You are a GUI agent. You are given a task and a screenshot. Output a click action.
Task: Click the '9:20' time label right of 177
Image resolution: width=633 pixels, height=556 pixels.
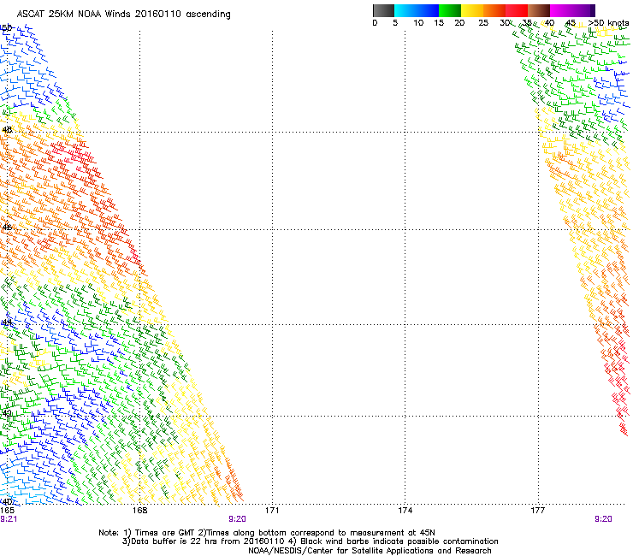pyautogui.click(x=603, y=519)
